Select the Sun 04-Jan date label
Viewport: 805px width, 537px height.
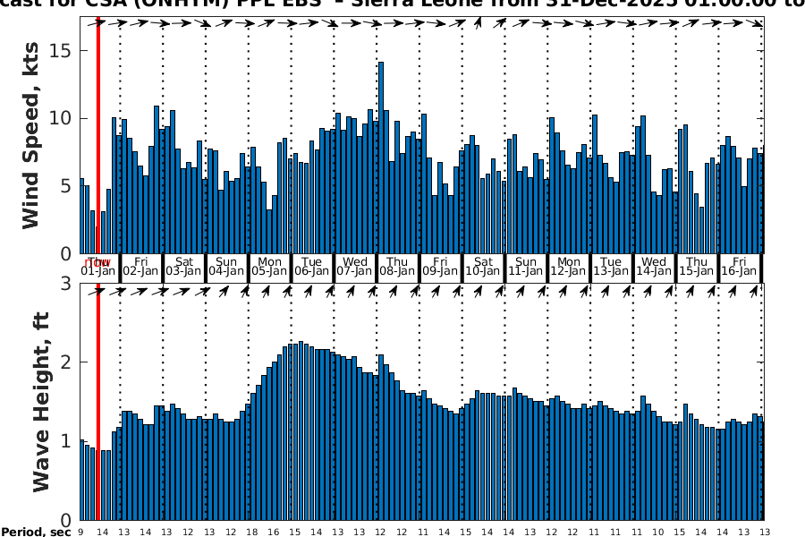point(226,266)
